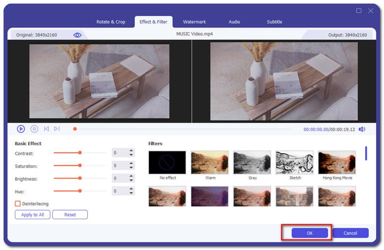Click the Output: 3840x2160 label
The height and width of the screenshot is (250, 384).
[x=348, y=35]
